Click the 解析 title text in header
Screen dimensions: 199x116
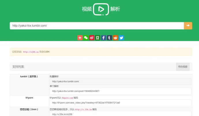pyautogui.click(x=115, y=9)
